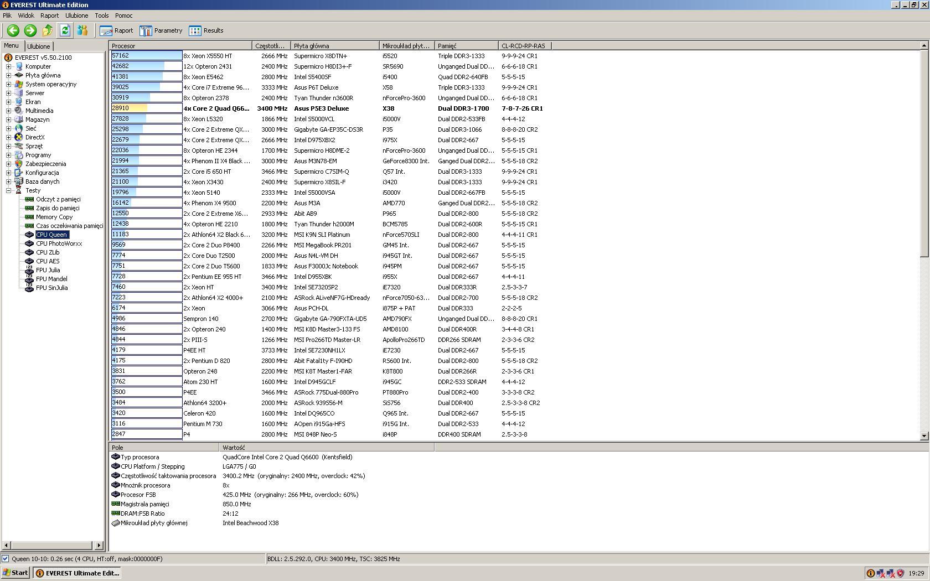Click the green Back arrow toolbar icon

tap(13, 30)
